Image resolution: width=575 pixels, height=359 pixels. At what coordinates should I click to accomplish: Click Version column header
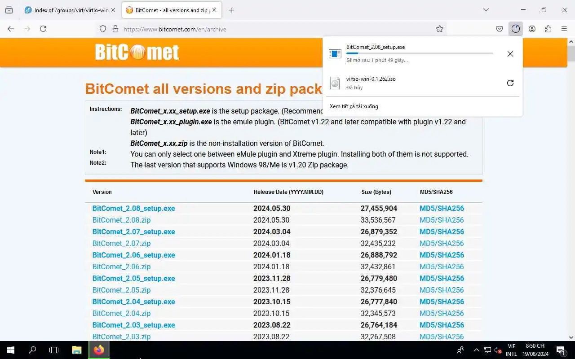[102, 192]
